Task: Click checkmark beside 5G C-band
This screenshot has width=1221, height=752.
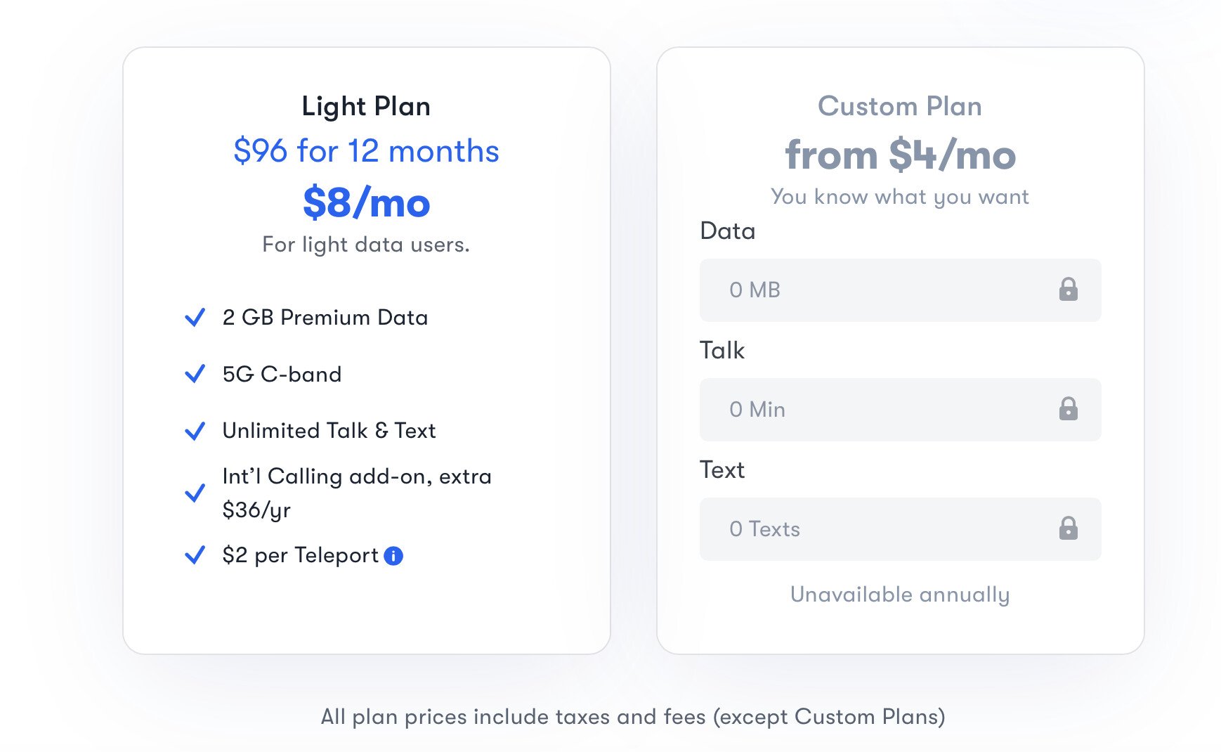Action: 195,374
